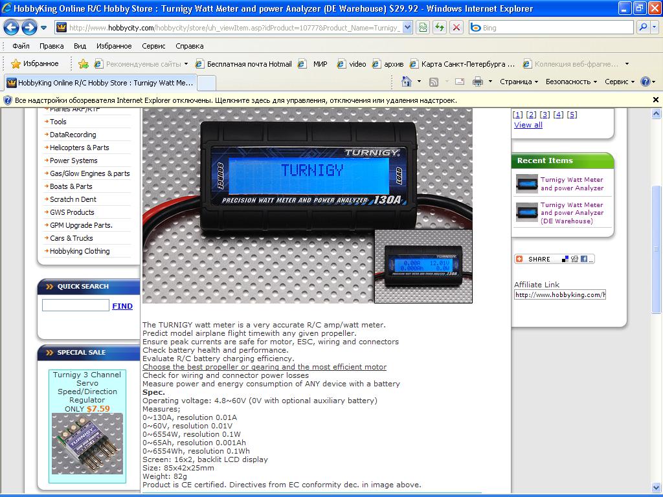Open the Вид menu
The image size is (663, 497).
point(80,46)
